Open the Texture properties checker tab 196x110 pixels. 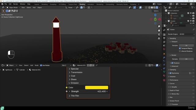(x=164, y=80)
